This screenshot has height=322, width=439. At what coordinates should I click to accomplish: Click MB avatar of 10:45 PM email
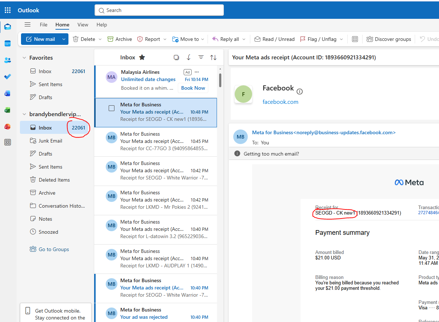(112, 137)
